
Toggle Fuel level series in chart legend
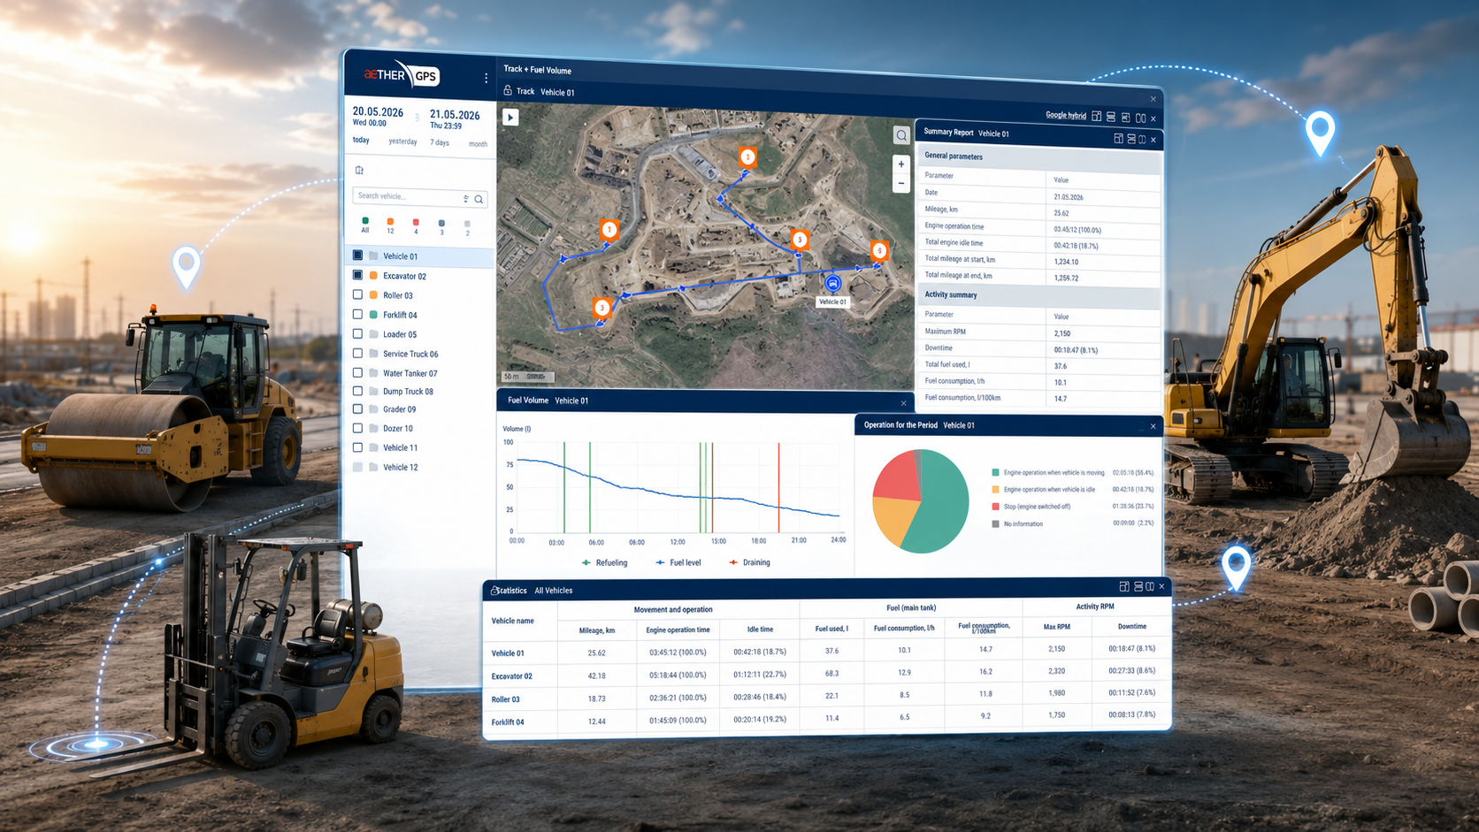click(x=678, y=562)
